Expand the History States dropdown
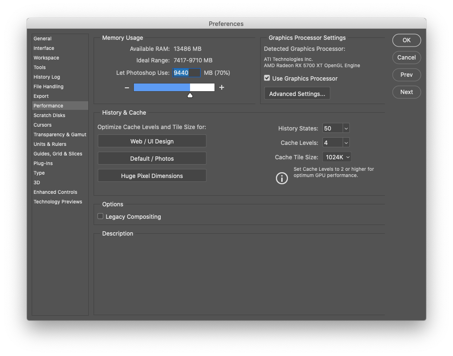This screenshot has height=356, width=453. (x=346, y=129)
